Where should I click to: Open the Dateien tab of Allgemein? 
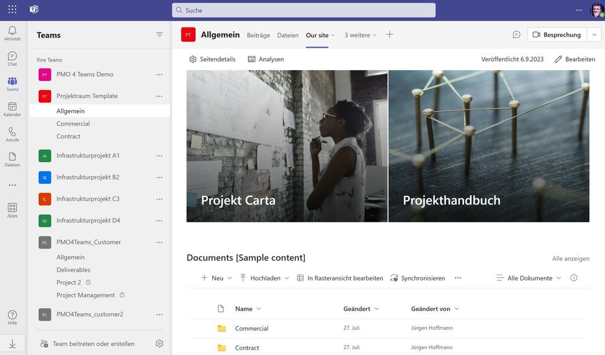288,35
